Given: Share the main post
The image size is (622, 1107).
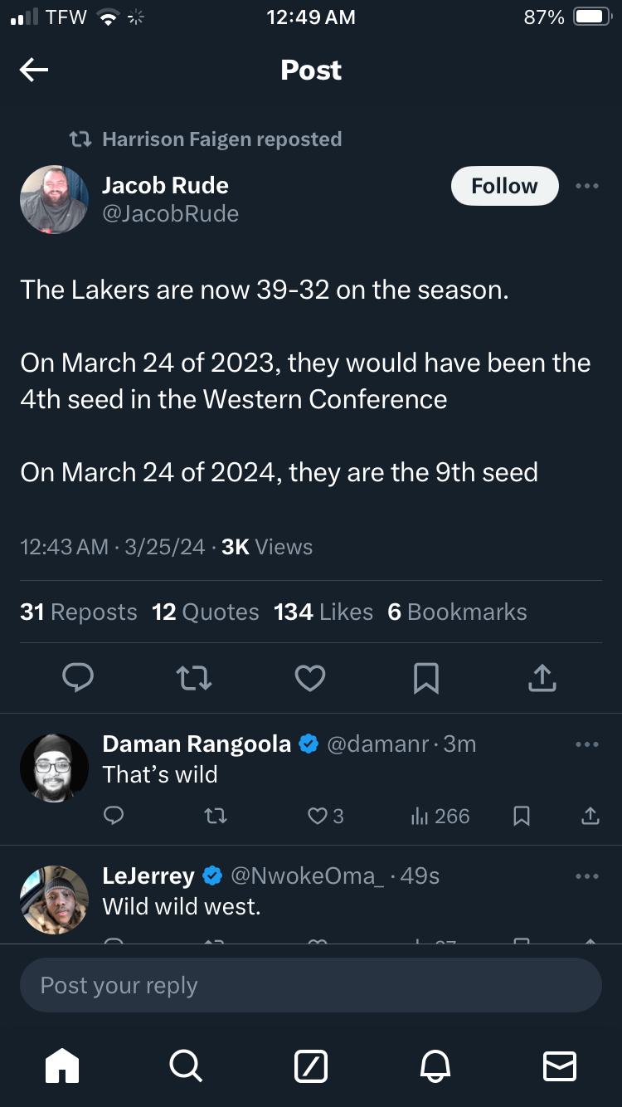Looking at the screenshot, I should [x=542, y=678].
